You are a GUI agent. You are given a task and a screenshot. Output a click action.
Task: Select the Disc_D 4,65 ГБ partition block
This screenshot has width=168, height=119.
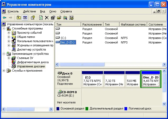click(151, 79)
